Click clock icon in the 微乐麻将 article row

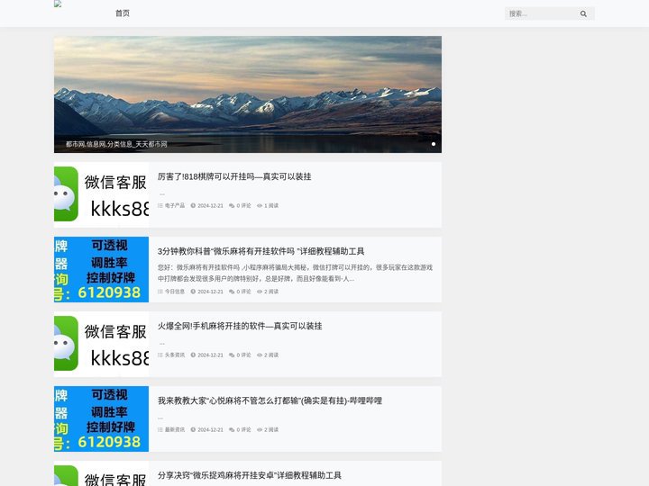tap(193, 292)
